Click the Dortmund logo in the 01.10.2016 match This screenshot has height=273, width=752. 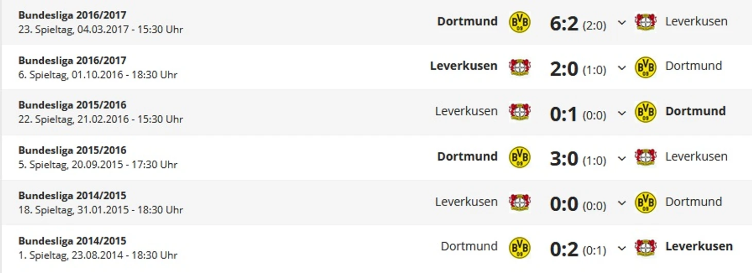coord(645,67)
